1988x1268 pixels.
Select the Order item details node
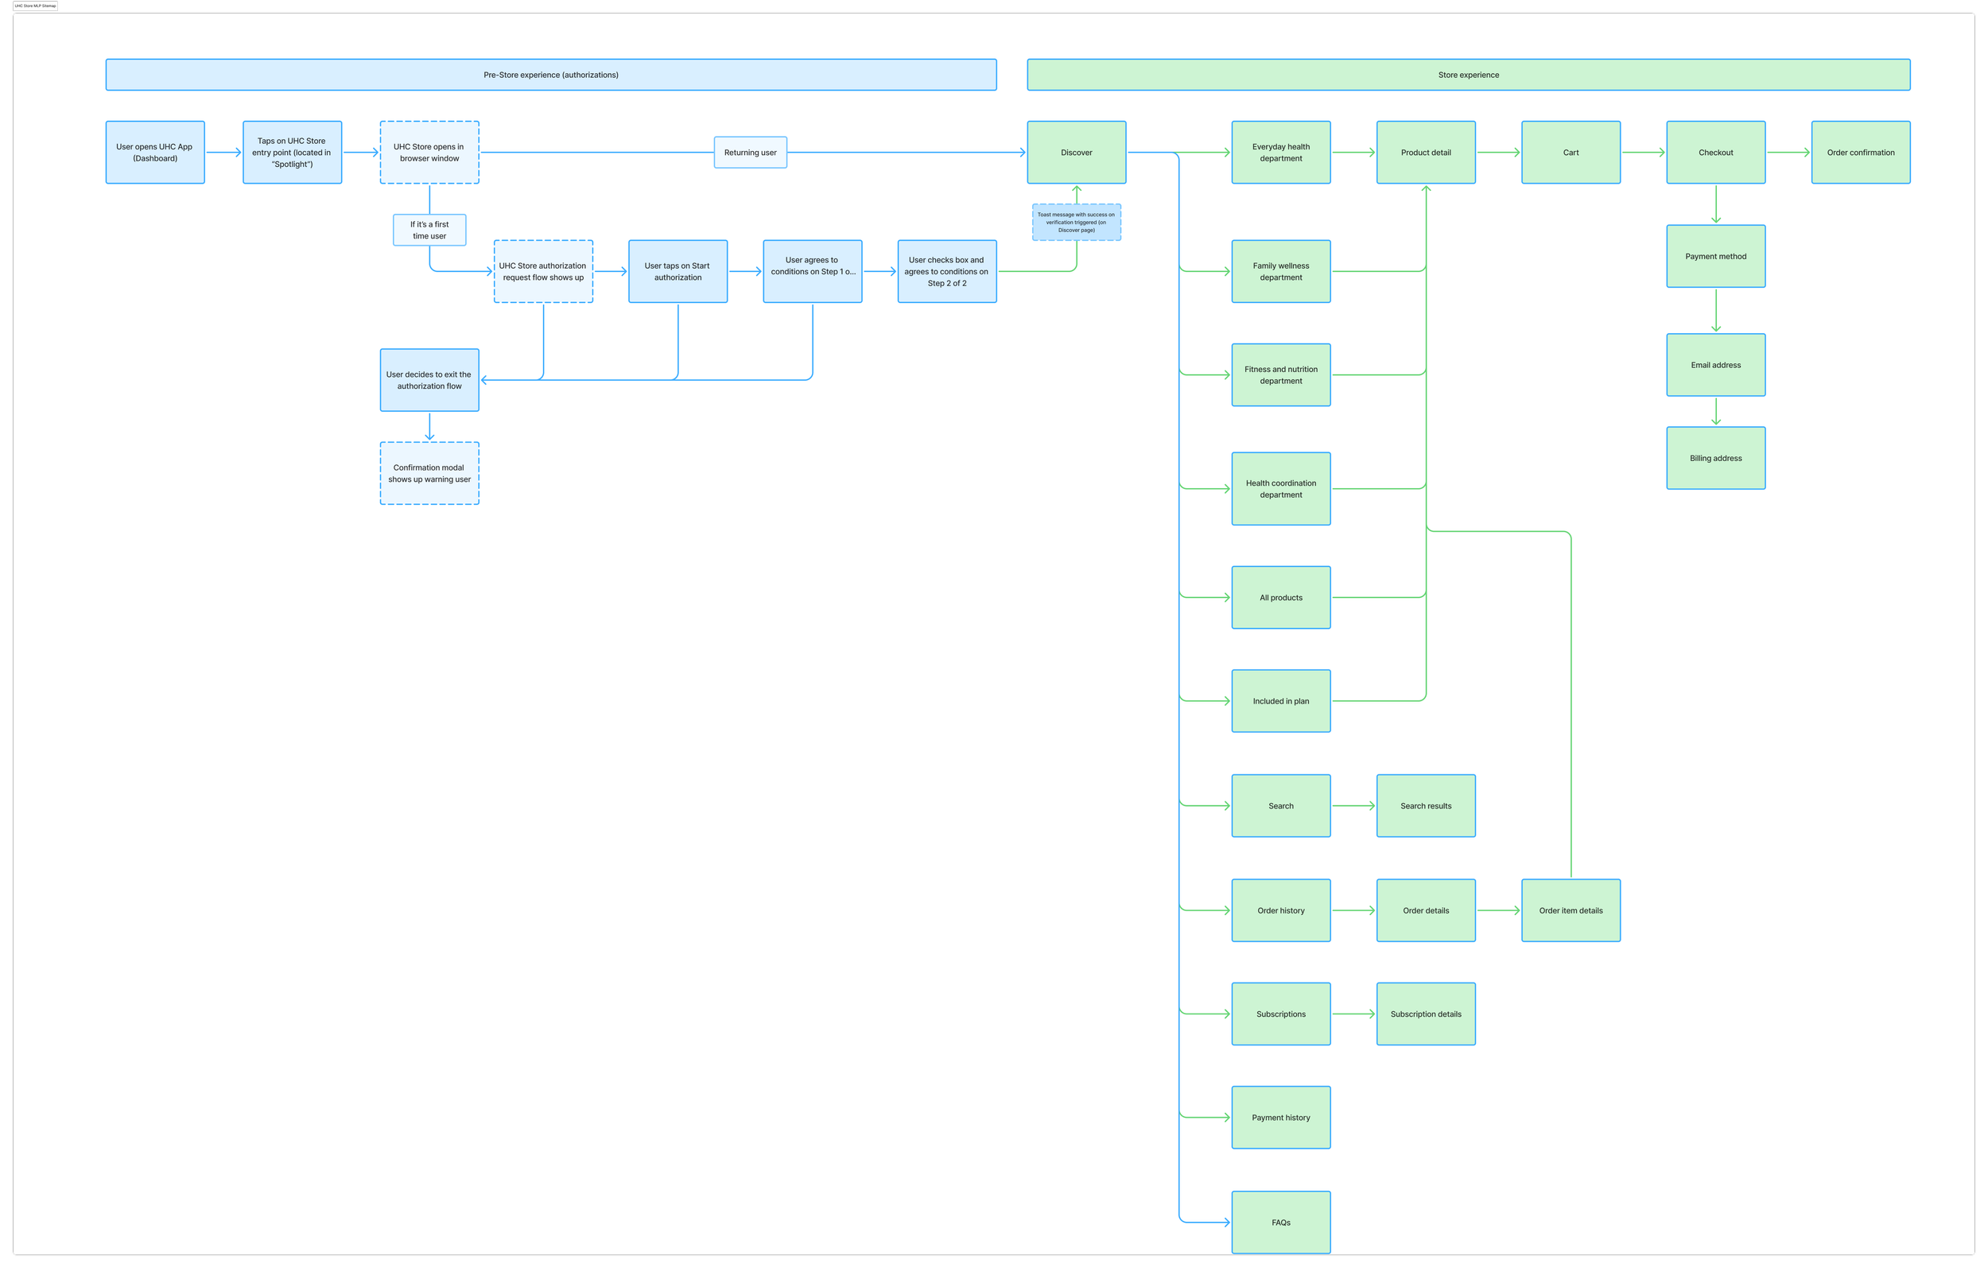tap(1571, 909)
